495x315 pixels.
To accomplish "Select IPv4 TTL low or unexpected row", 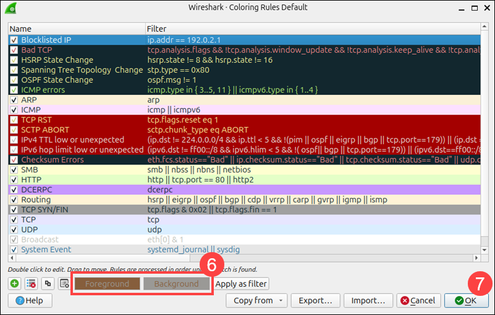I will tap(244, 140).
